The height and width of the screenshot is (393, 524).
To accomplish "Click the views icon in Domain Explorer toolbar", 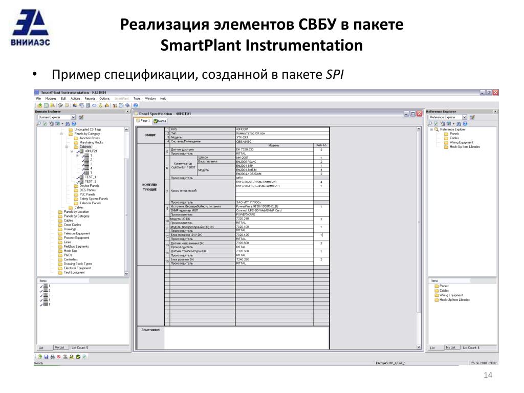I will [x=57, y=124].
